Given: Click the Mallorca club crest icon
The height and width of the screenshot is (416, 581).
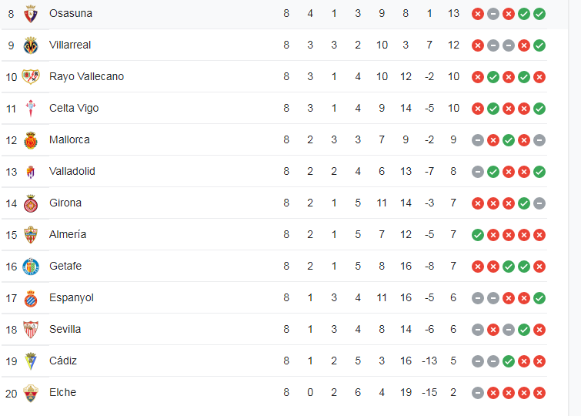Looking at the screenshot, I should 31,140.
